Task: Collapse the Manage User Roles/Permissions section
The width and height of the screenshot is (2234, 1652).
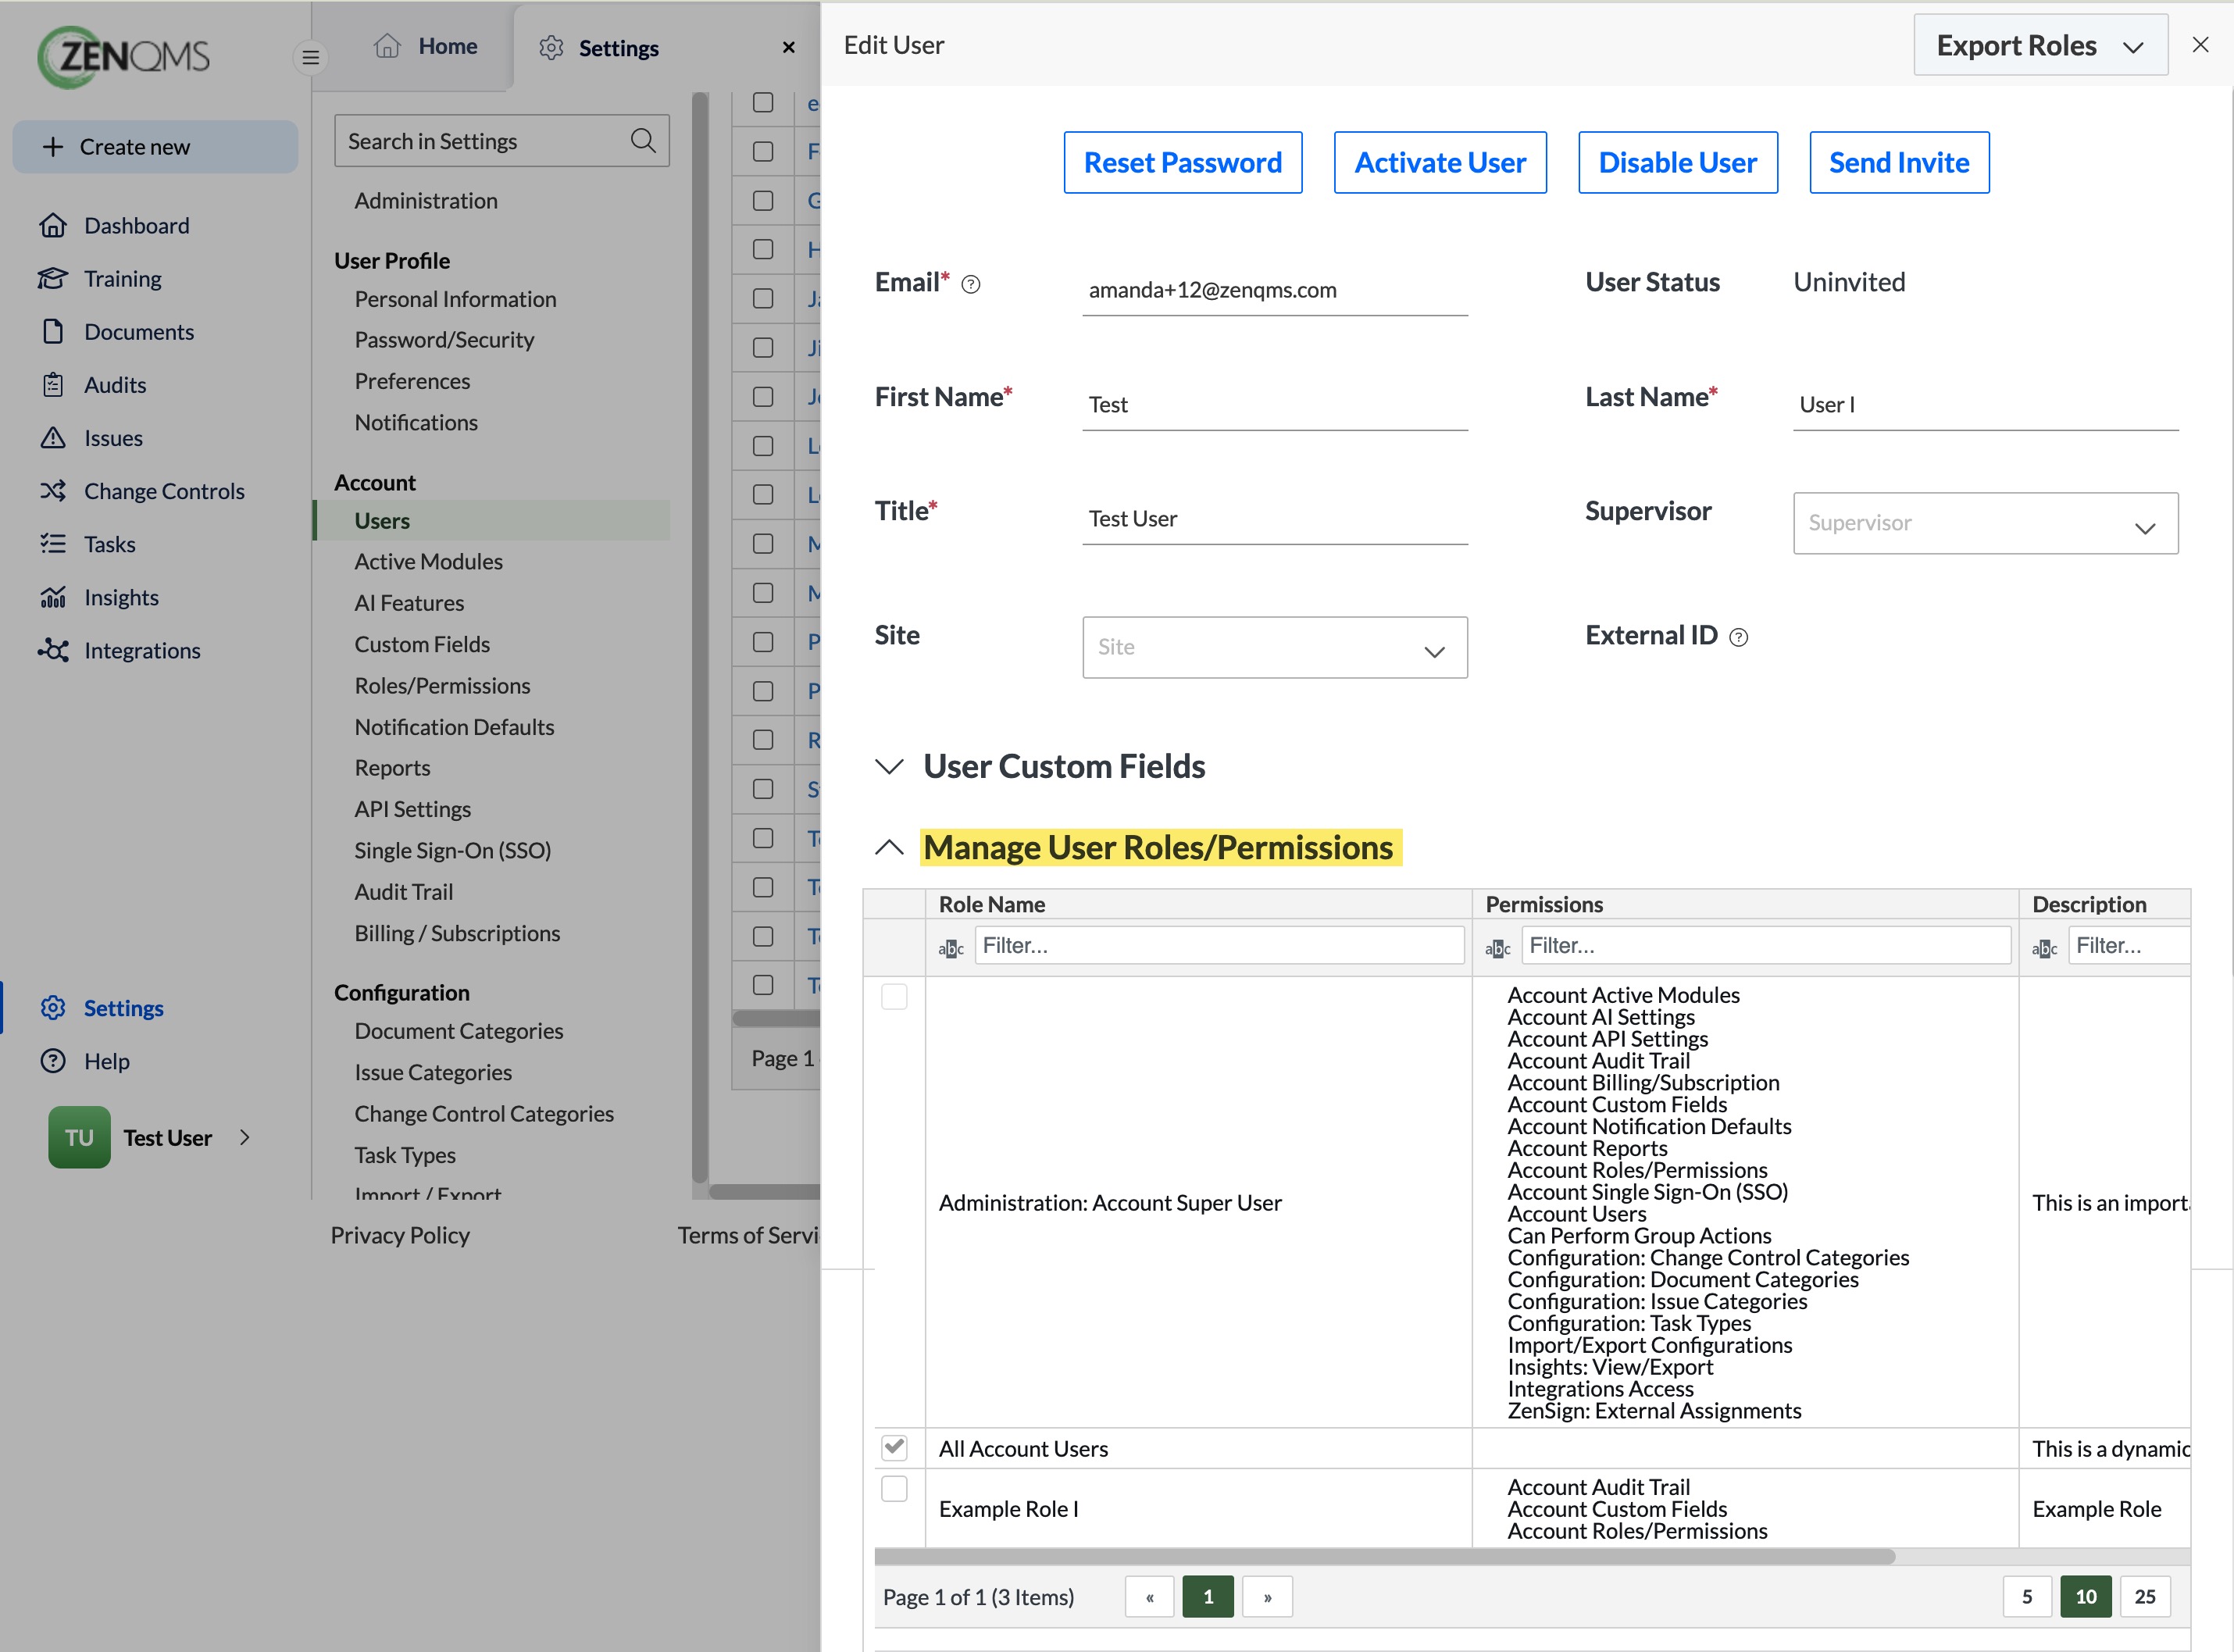Action: coord(889,847)
